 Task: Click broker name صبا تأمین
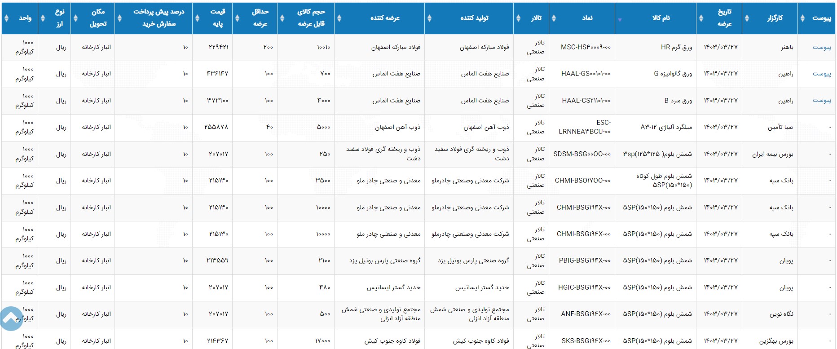780,127
